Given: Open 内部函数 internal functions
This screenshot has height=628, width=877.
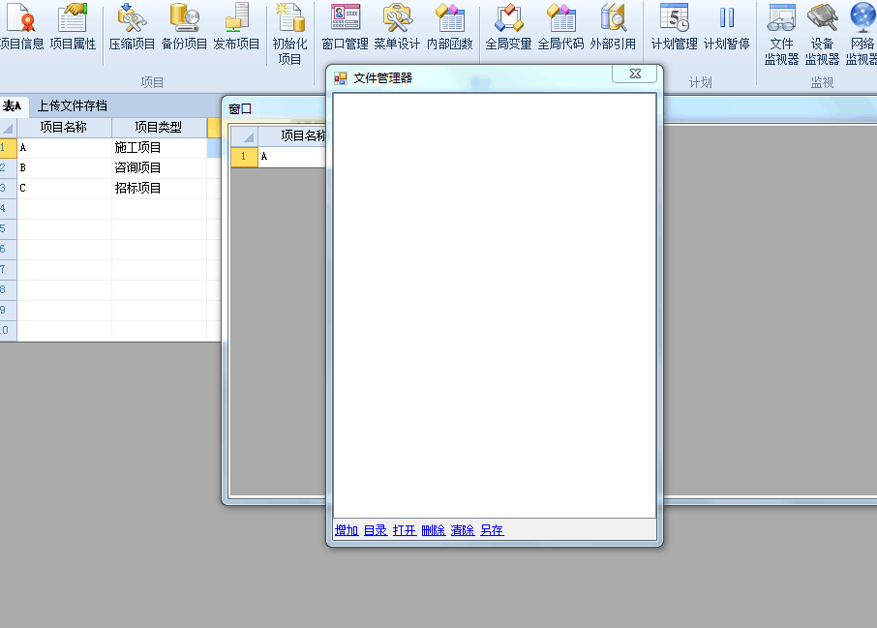Looking at the screenshot, I should pos(450,26).
